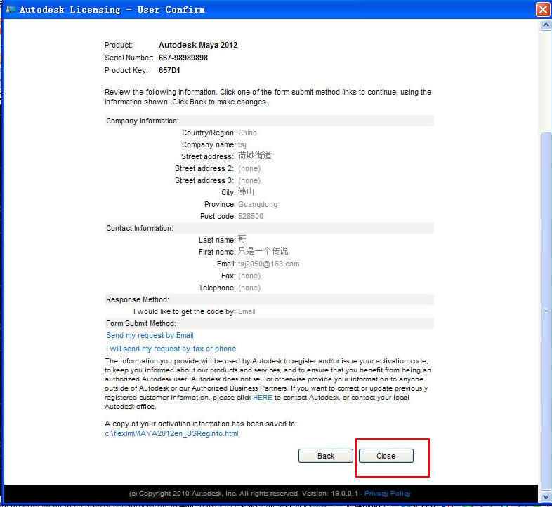Close the window with the red X

click(x=543, y=10)
